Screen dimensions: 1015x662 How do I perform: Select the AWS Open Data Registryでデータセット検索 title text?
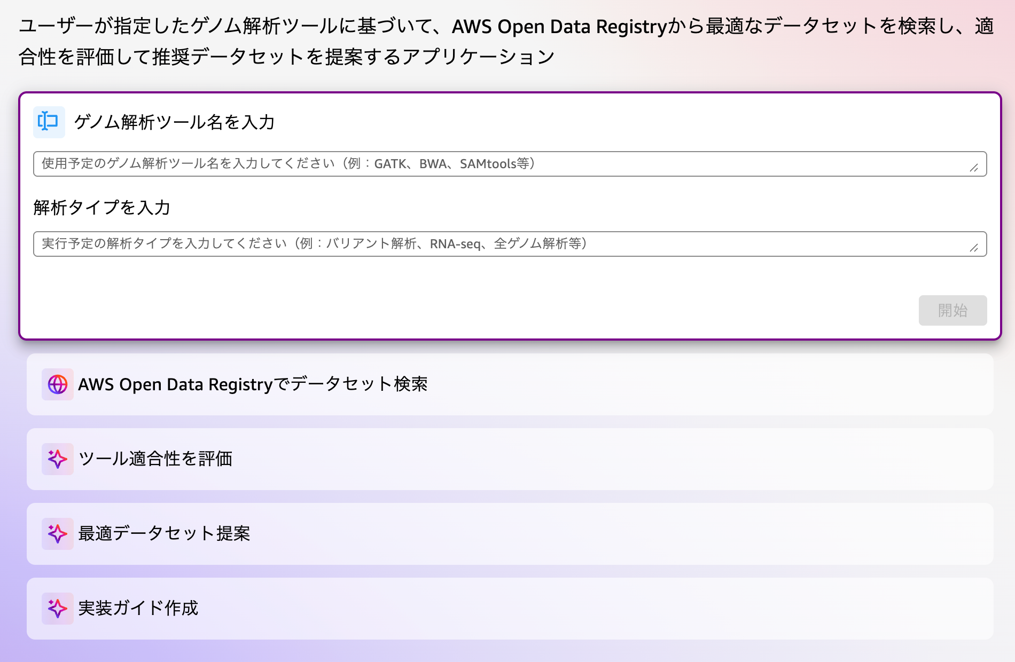click(x=253, y=384)
